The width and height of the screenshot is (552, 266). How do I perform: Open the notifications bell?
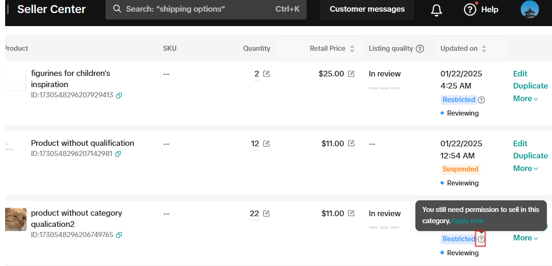click(436, 10)
